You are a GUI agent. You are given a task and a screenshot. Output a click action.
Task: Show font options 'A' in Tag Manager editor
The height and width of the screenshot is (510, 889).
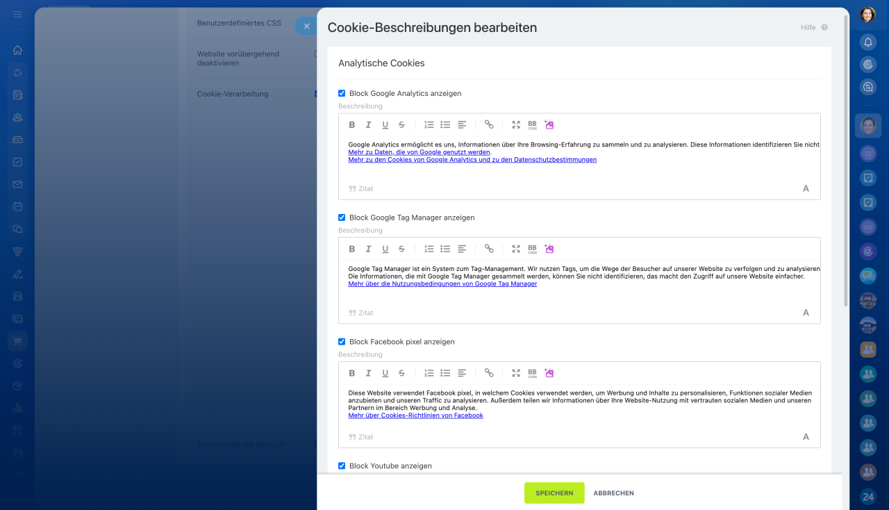tap(806, 313)
